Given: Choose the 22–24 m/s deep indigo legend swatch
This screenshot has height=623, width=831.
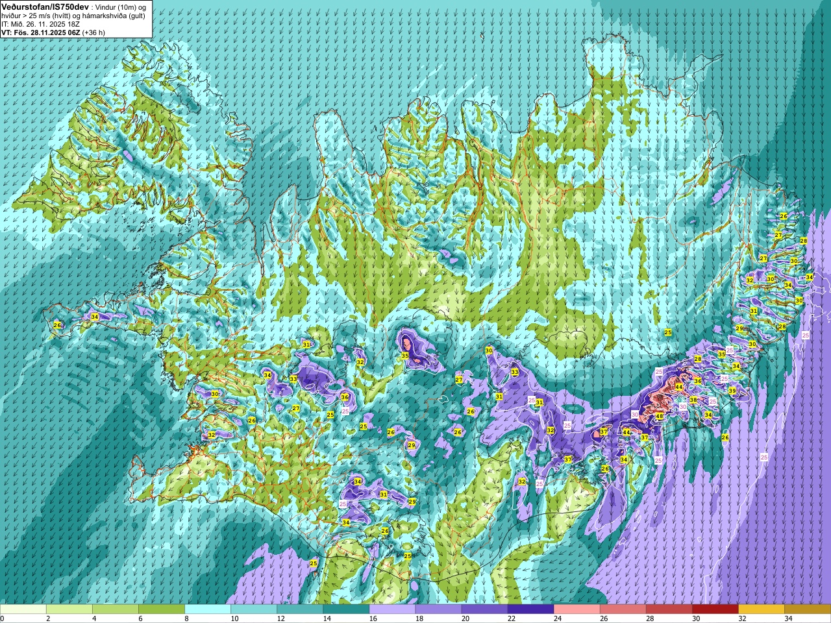Looking at the screenshot, I should (x=530, y=609).
